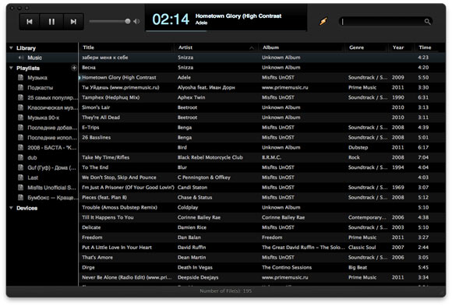Viewport: 452px width, 306px height.
Task: Collapse the Library section
Action: [x=11, y=47]
